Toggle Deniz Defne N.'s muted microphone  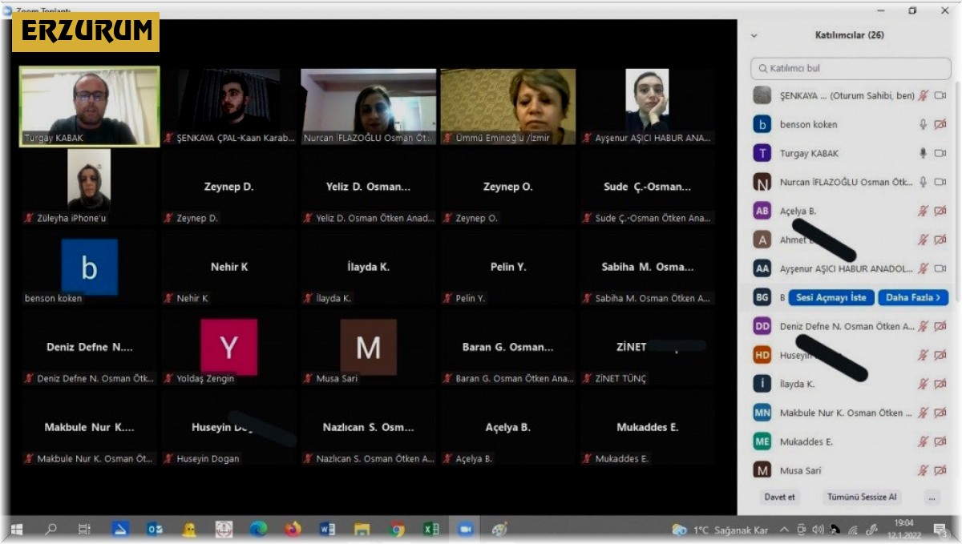click(923, 326)
